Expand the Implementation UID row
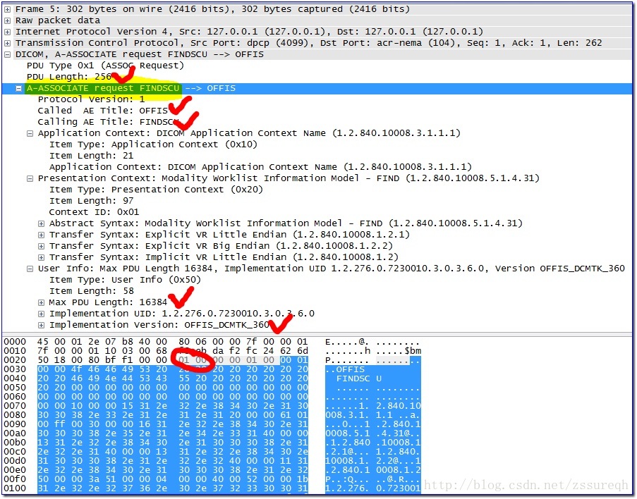This screenshot has width=637, height=499. pos(41,314)
